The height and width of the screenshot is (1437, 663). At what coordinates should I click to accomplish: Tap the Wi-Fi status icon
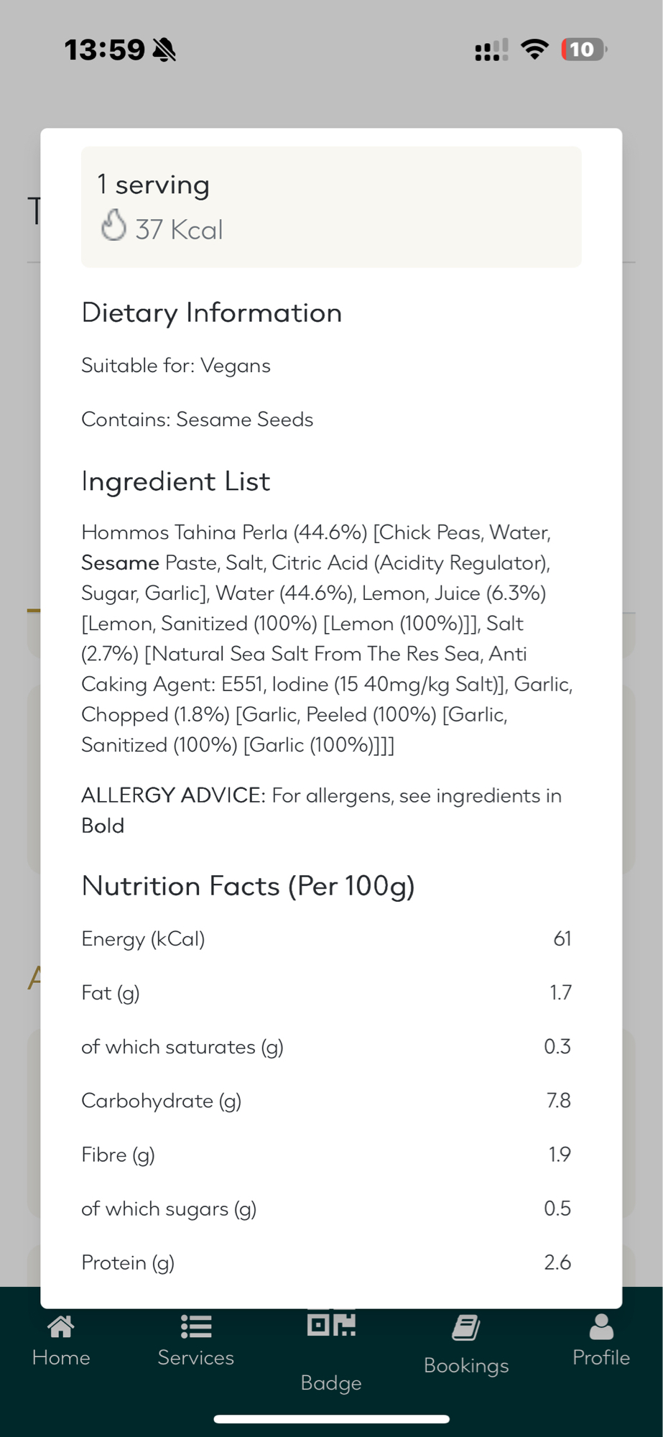(534, 50)
